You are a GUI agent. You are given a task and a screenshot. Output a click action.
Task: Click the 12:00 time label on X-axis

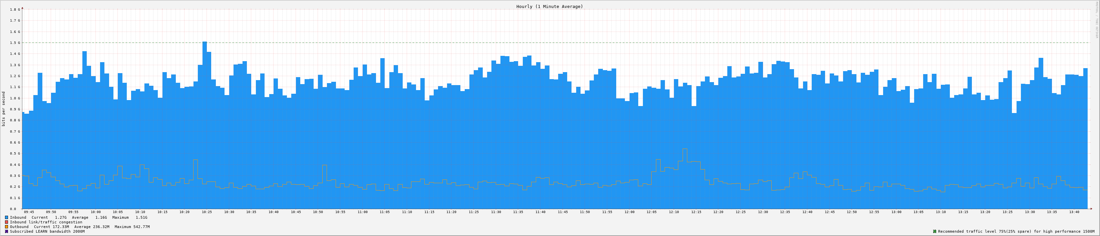tap(630, 212)
